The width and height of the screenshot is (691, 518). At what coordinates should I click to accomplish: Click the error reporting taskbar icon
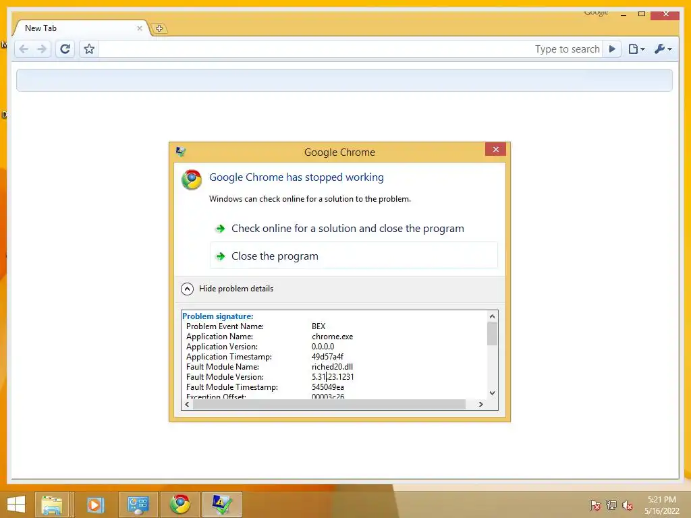tap(221, 505)
